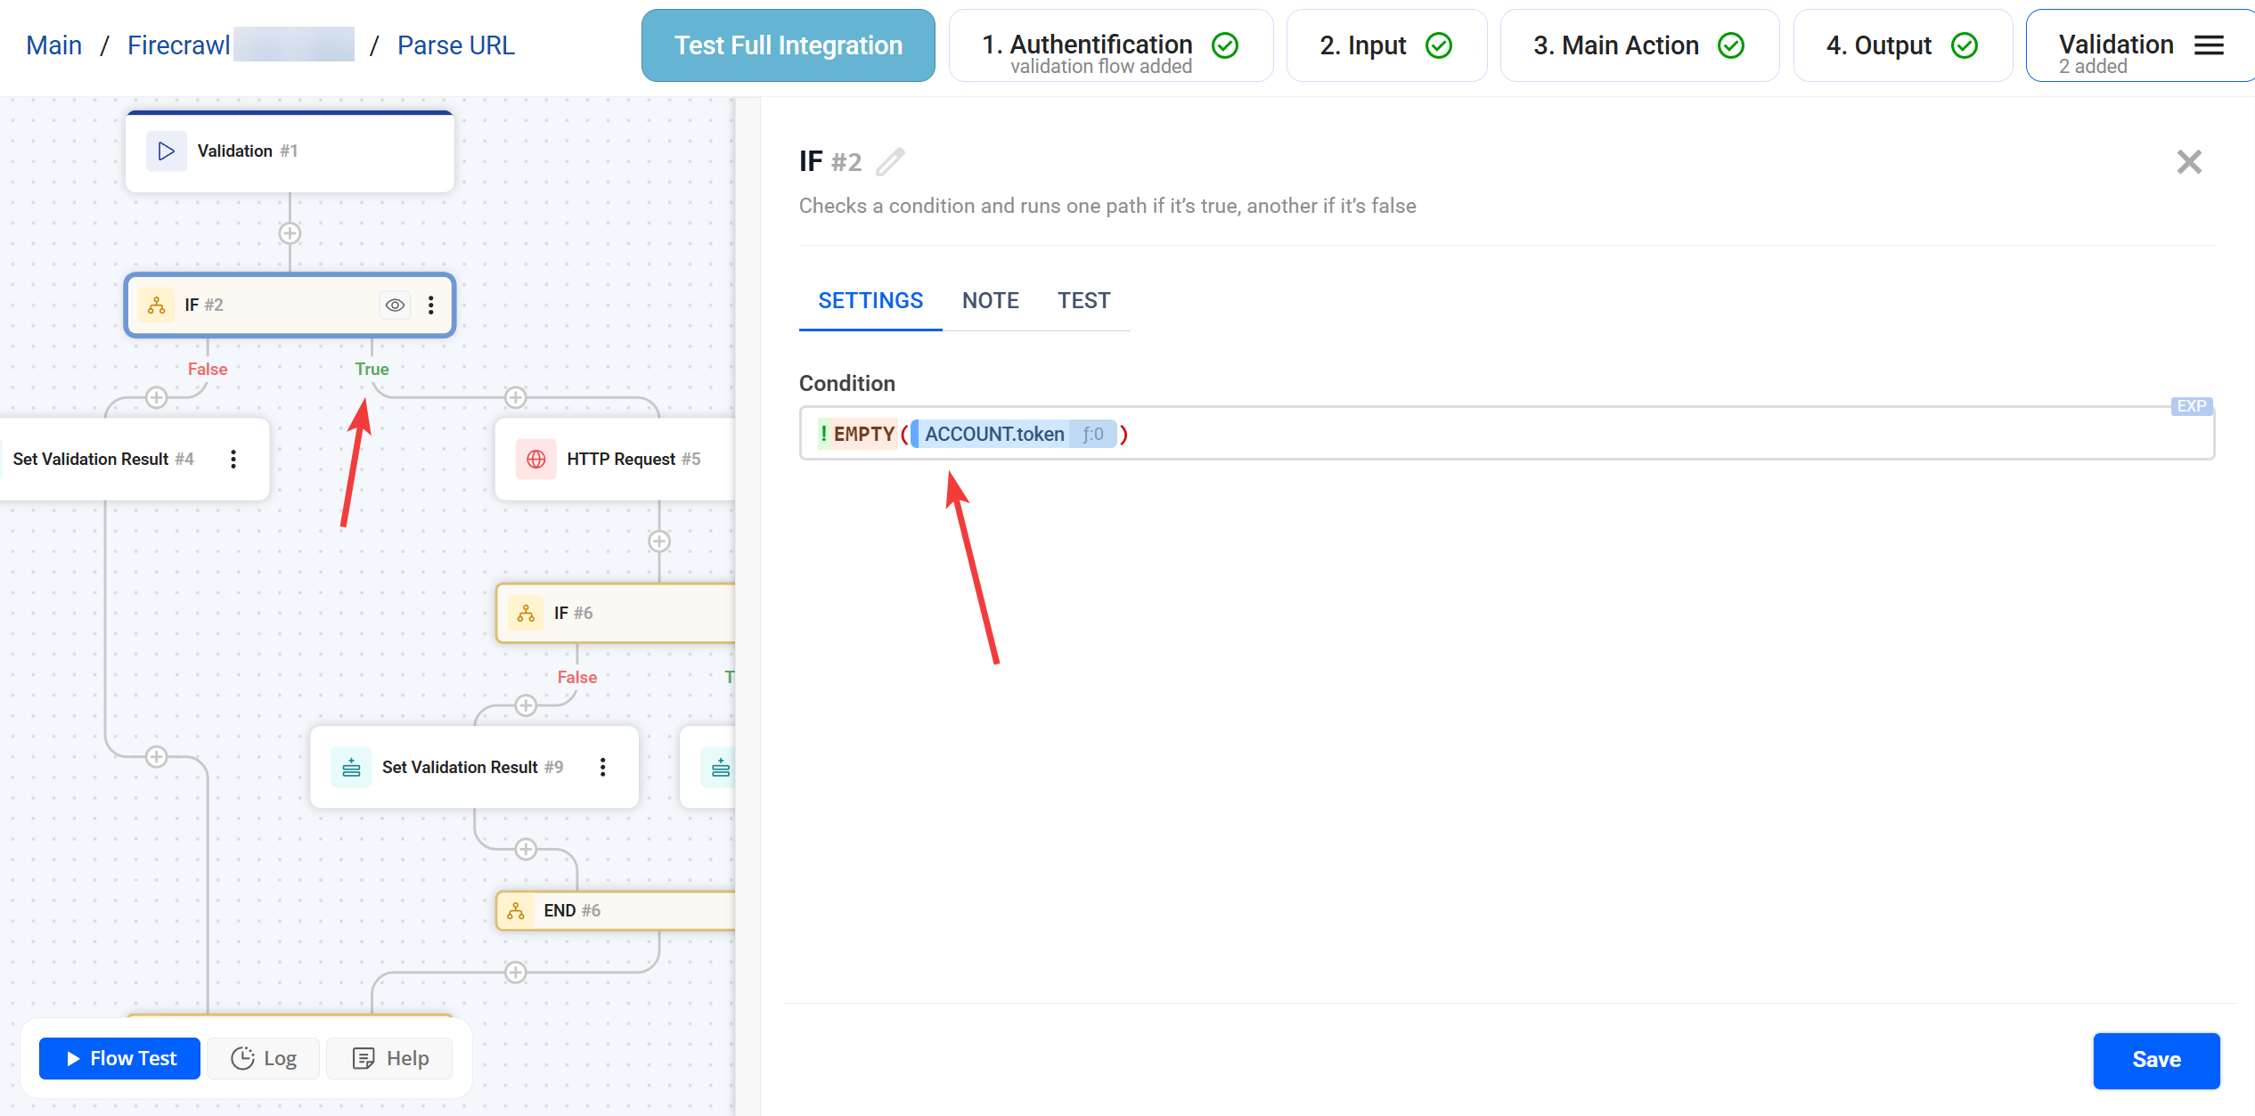2255x1116 pixels.
Task: Click the branch icon on IF #6 node
Action: 527,613
